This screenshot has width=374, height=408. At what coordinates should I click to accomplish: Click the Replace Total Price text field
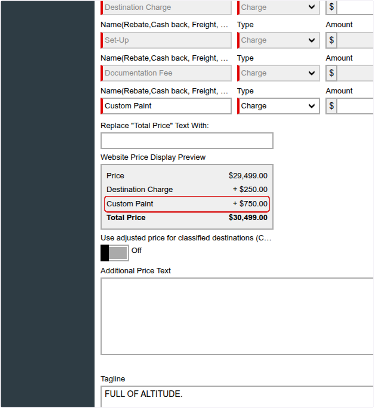coord(187,141)
